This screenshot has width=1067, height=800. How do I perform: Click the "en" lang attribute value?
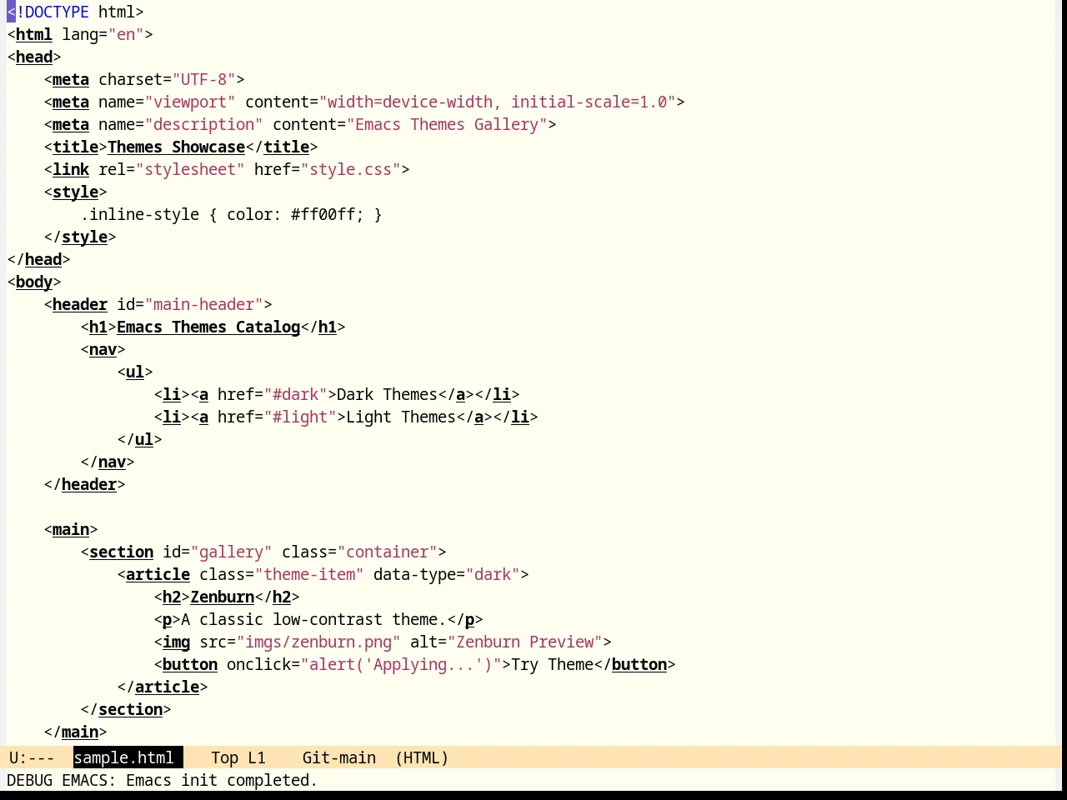(x=126, y=34)
